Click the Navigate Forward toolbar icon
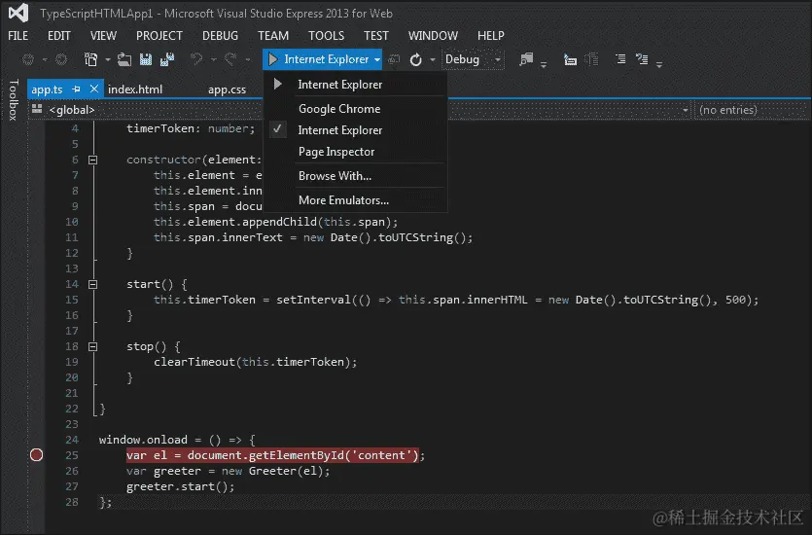Image resolution: width=812 pixels, height=535 pixels. tap(61, 59)
